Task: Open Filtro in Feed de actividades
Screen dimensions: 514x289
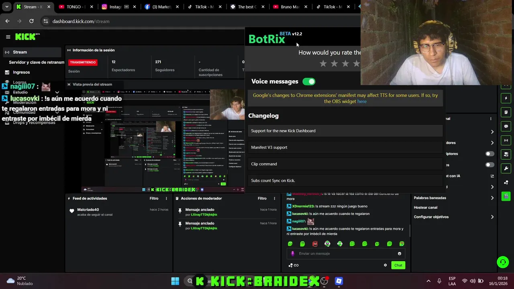Action: pyautogui.click(x=154, y=198)
